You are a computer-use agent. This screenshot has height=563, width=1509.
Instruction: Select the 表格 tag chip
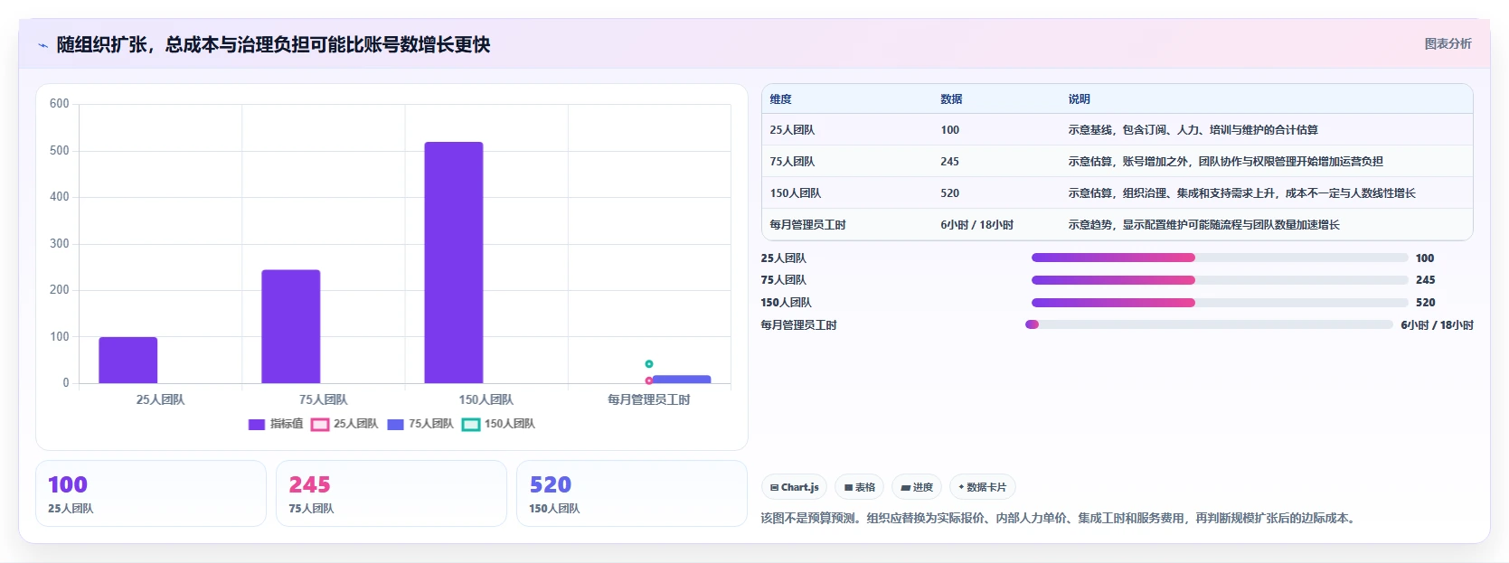[859, 487]
